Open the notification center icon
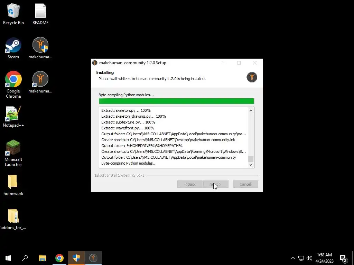Image resolution: width=354 pixels, height=265 pixels. (343, 258)
